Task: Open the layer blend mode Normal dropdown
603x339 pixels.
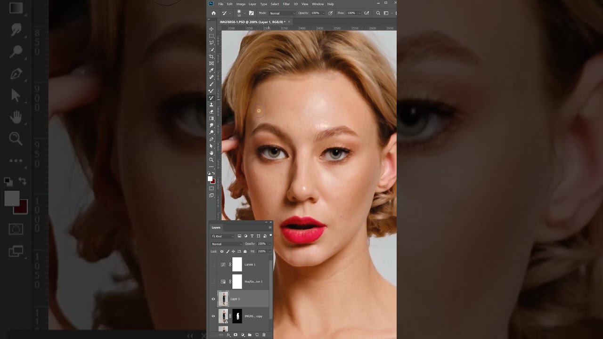Action: [x=227, y=244]
